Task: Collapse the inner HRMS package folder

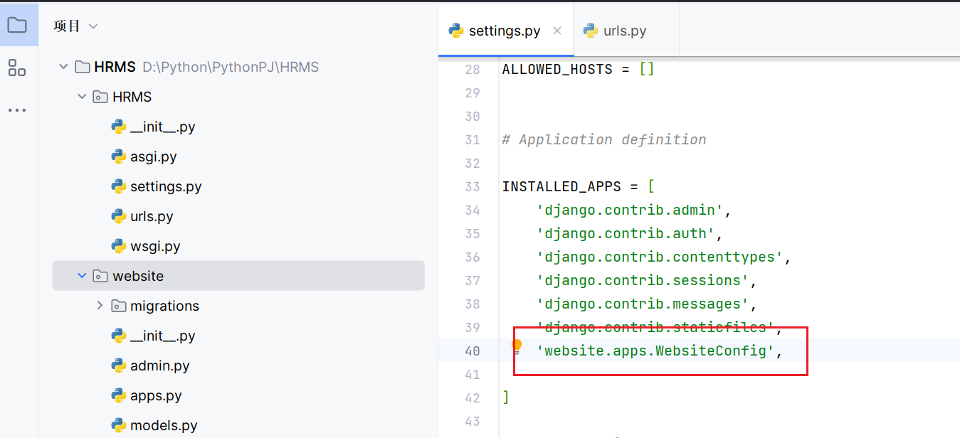Action: [82, 97]
